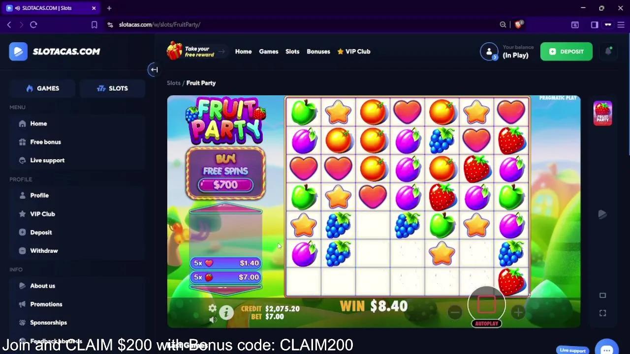The height and width of the screenshot is (354, 630).
Task: Switch to the Slots tab in sidebar
Action: pyautogui.click(x=112, y=88)
